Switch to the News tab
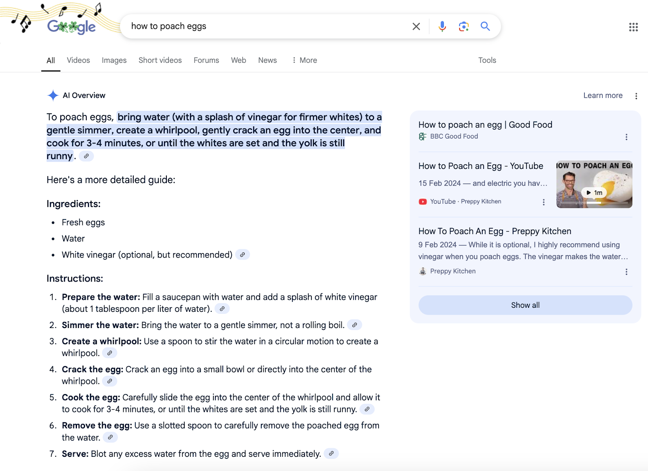This screenshot has height=471, width=648. click(x=267, y=60)
